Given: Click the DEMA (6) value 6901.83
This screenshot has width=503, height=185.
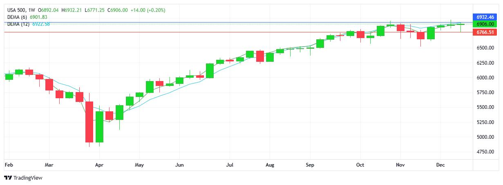Looking at the screenshot, I should pos(39,17).
